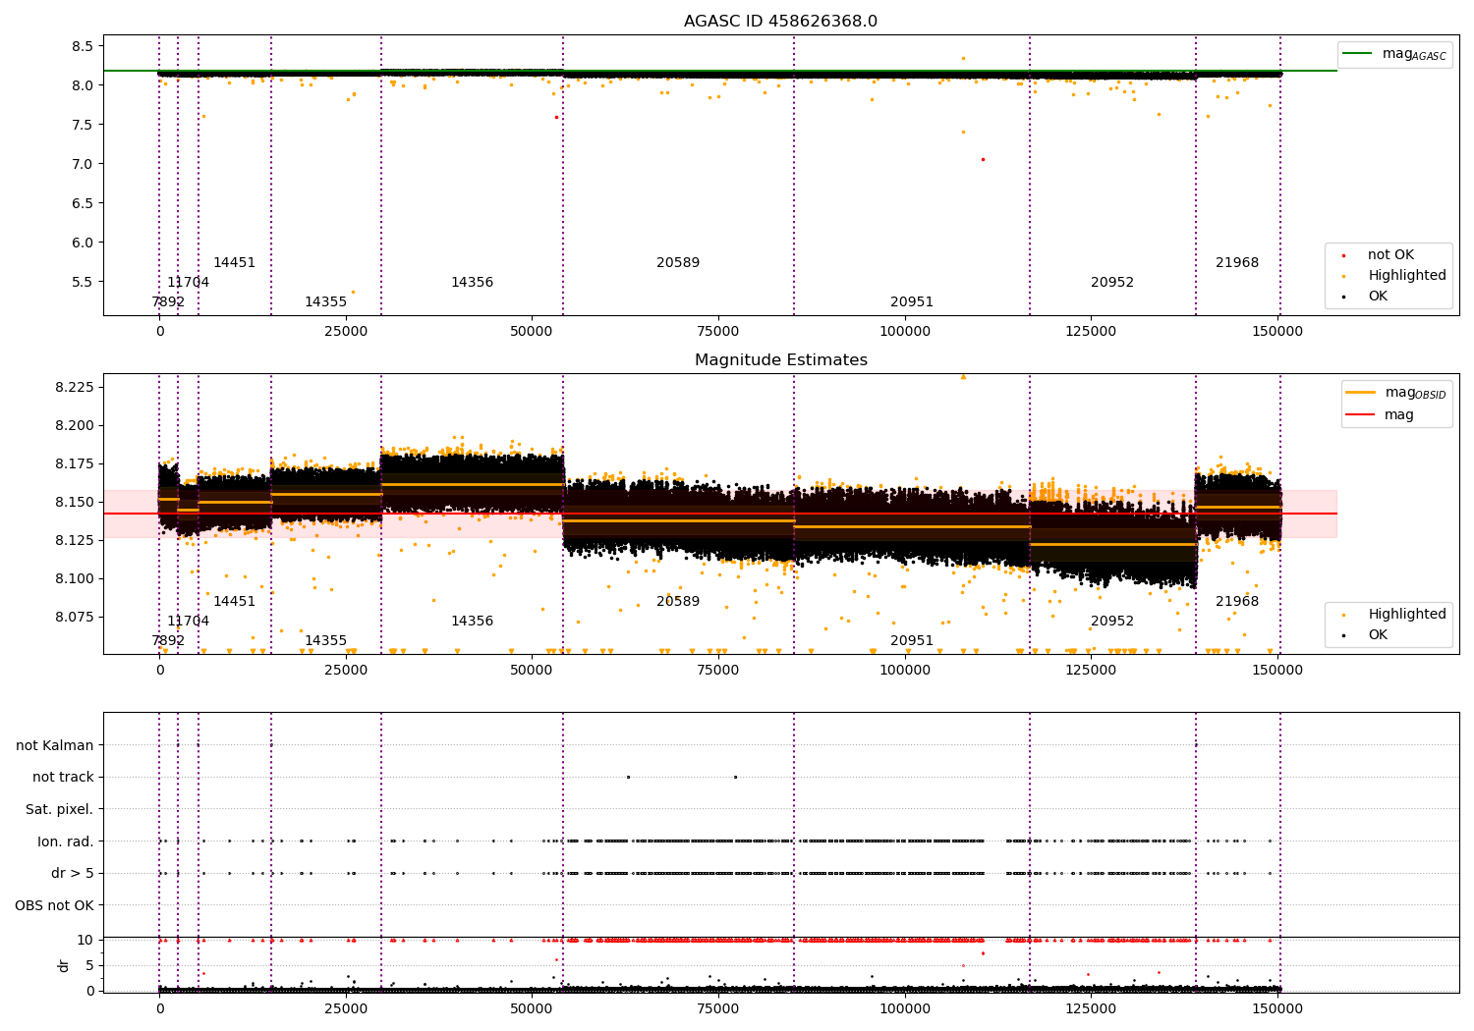Screen dimensions: 1474x1031
Task: Click the 'OBS not OK' axis label
Action: click(x=55, y=906)
